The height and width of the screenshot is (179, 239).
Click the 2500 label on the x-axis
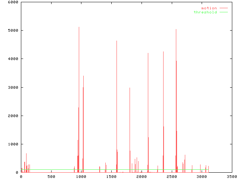(171, 176)
